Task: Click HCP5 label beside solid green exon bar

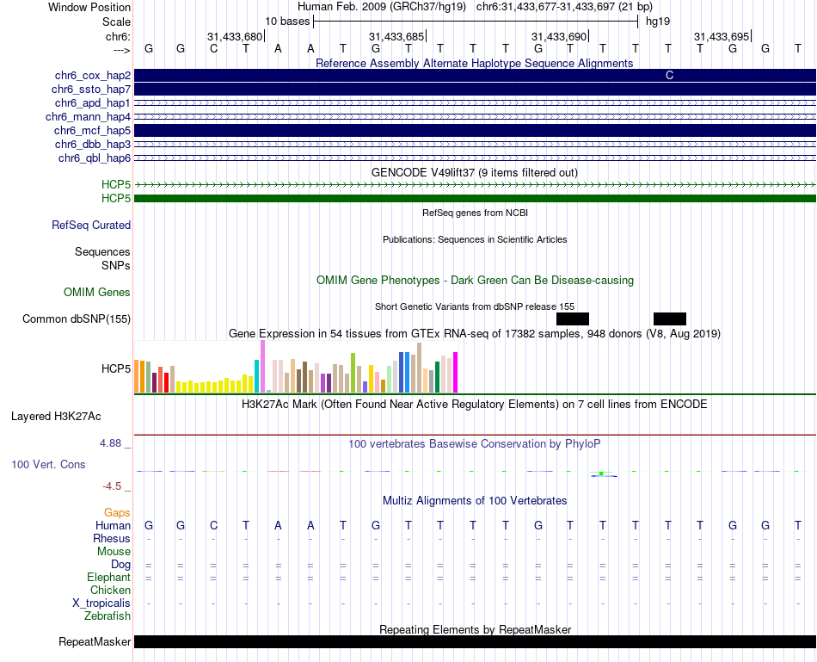Action: 116,198
